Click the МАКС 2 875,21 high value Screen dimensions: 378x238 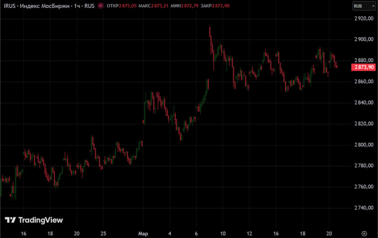153,6
